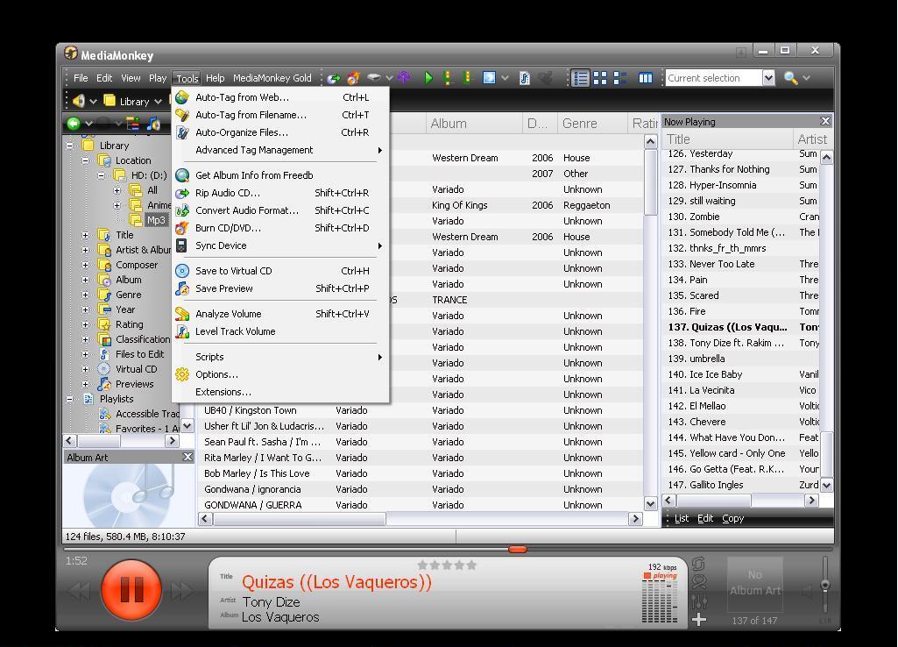Collapse the HD: (D:) node
The width and height of the screenshot is (898, 647).
103,174
